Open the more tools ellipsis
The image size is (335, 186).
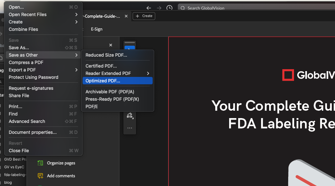[130, 128]
